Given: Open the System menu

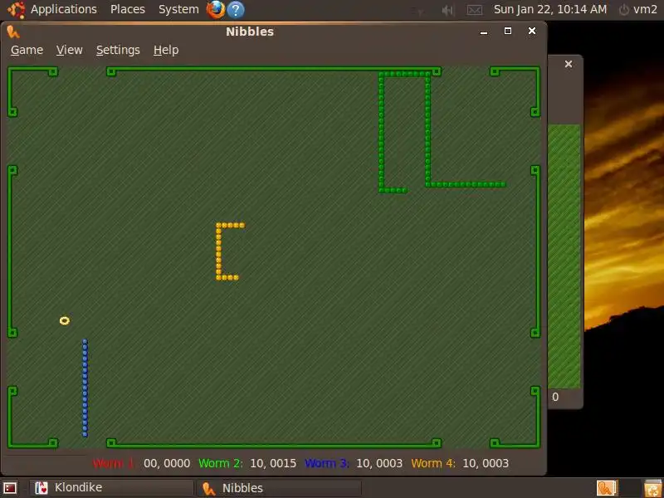Looking at the screenshot, I should (178, 9).
